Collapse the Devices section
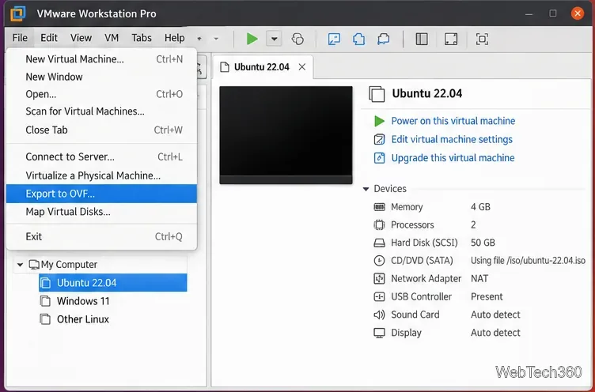Screen dimensions: 595x392 366,189
